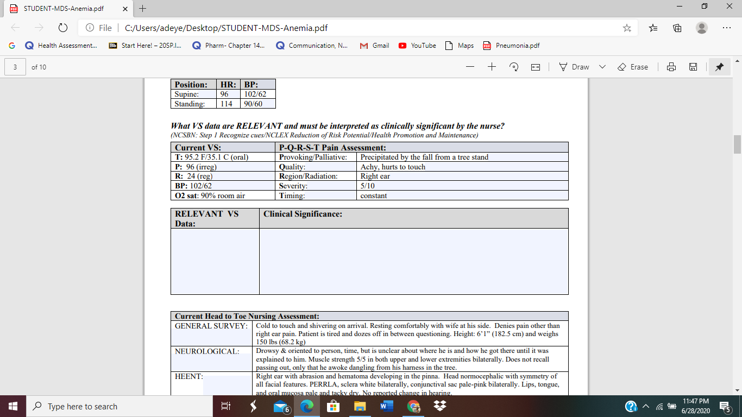
Task: Select the Erase tool
Action: (633, 67)
